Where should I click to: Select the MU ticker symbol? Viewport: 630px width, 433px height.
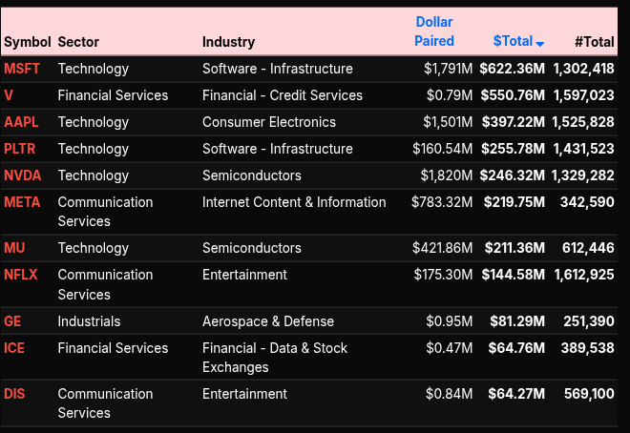point(14,248)
